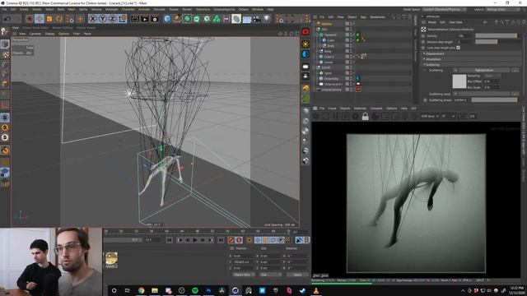Activate the Rotate tool
The width and height of the screenshot is (527, 296).
coord(59,19)
